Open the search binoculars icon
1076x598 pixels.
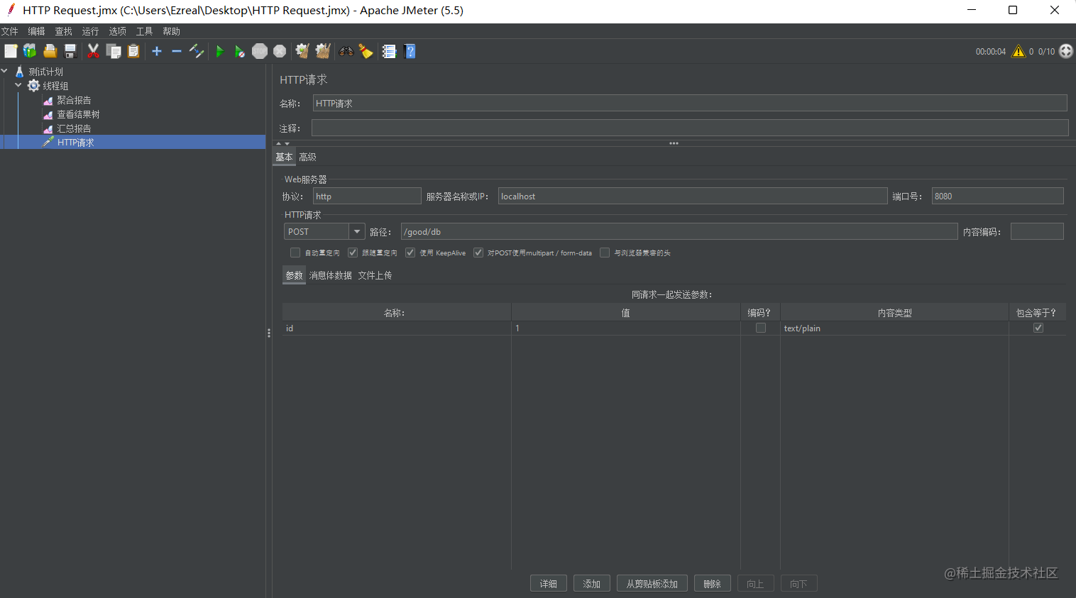pyautogui.click(x=346, y=51)
